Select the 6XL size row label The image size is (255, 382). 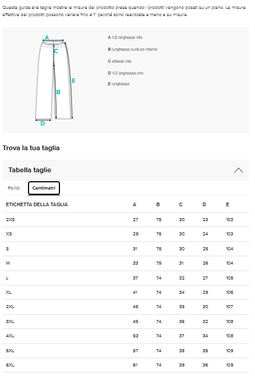click(x=10, y=365)
